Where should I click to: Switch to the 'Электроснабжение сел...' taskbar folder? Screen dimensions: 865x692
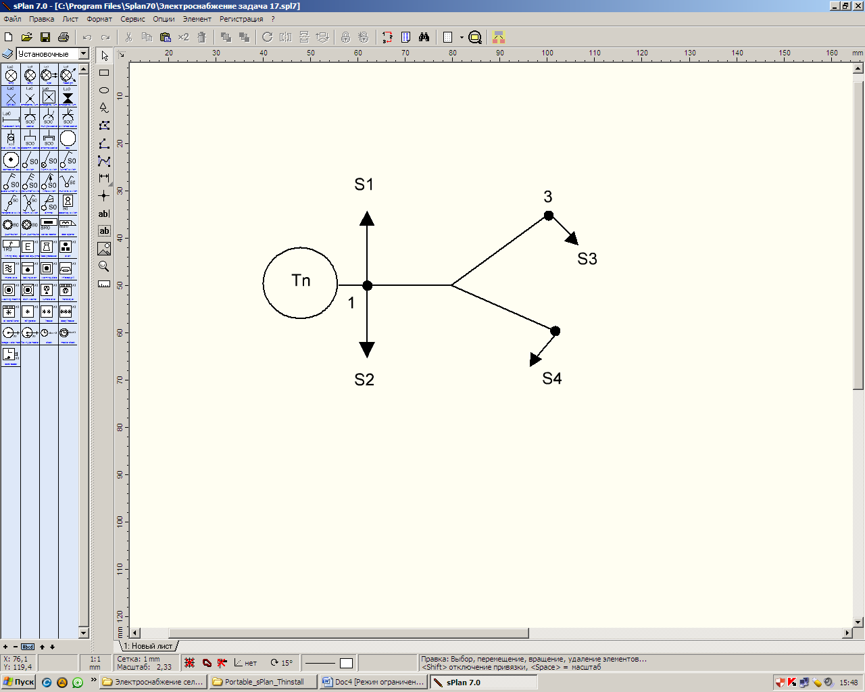click(153, 682)
